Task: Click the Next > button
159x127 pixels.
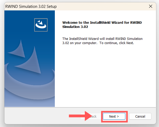Action: [x=114, y=116]
